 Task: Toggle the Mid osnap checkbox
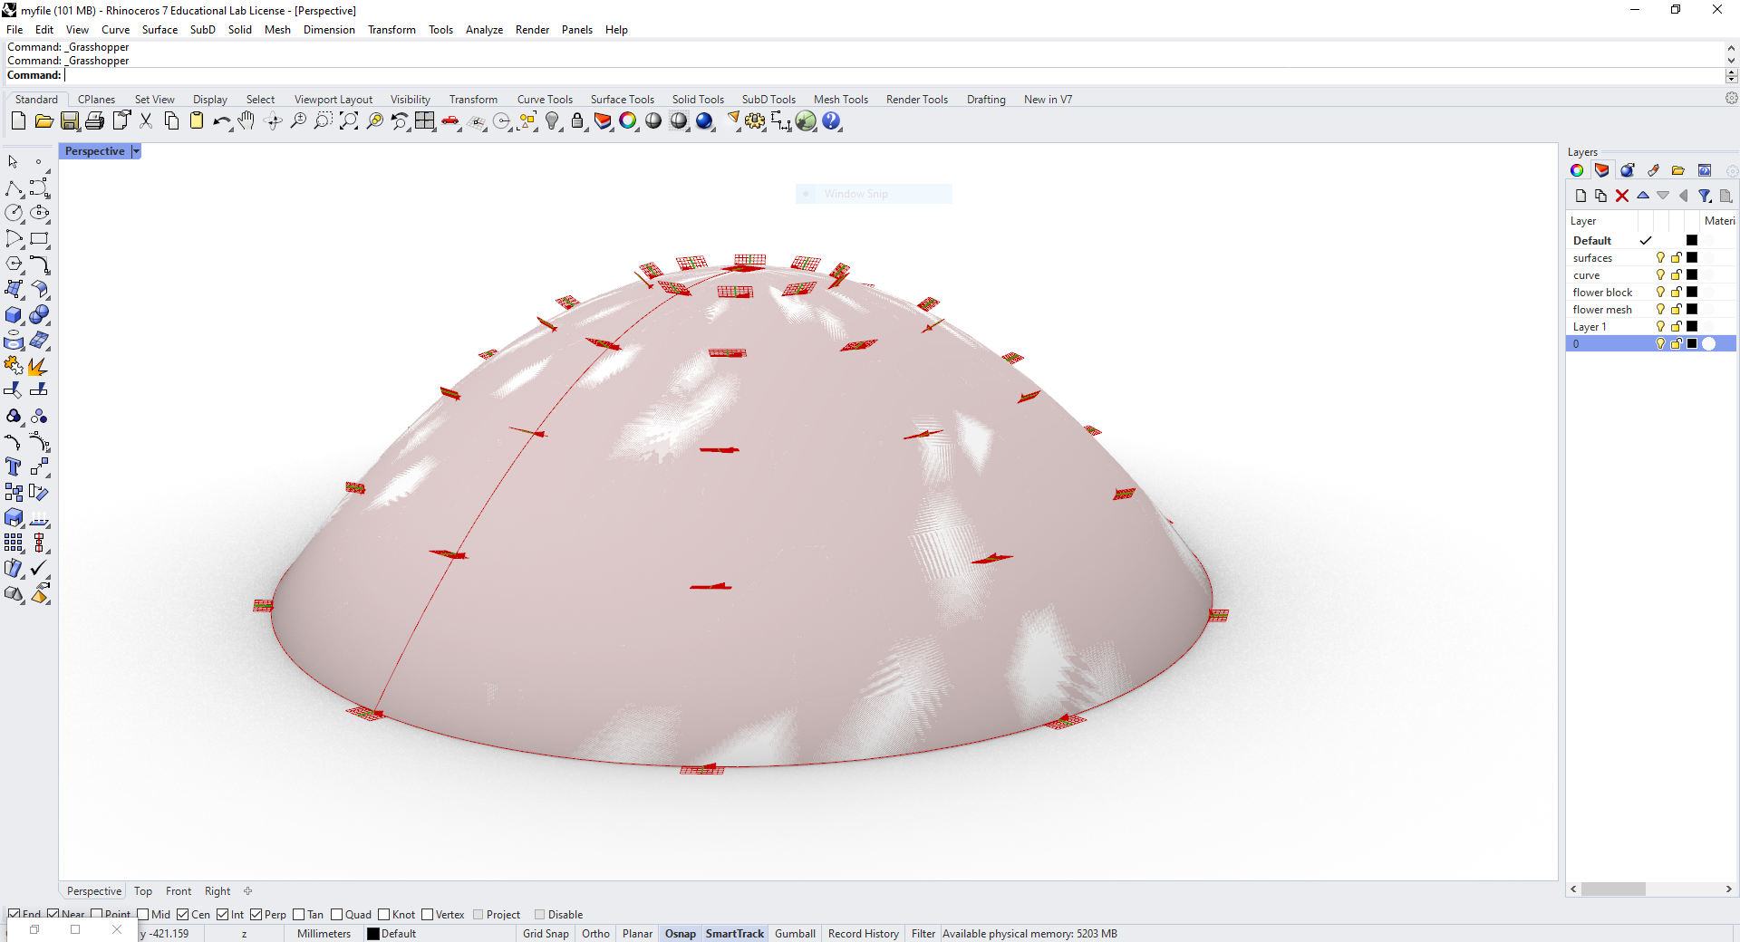coord(143,915)
